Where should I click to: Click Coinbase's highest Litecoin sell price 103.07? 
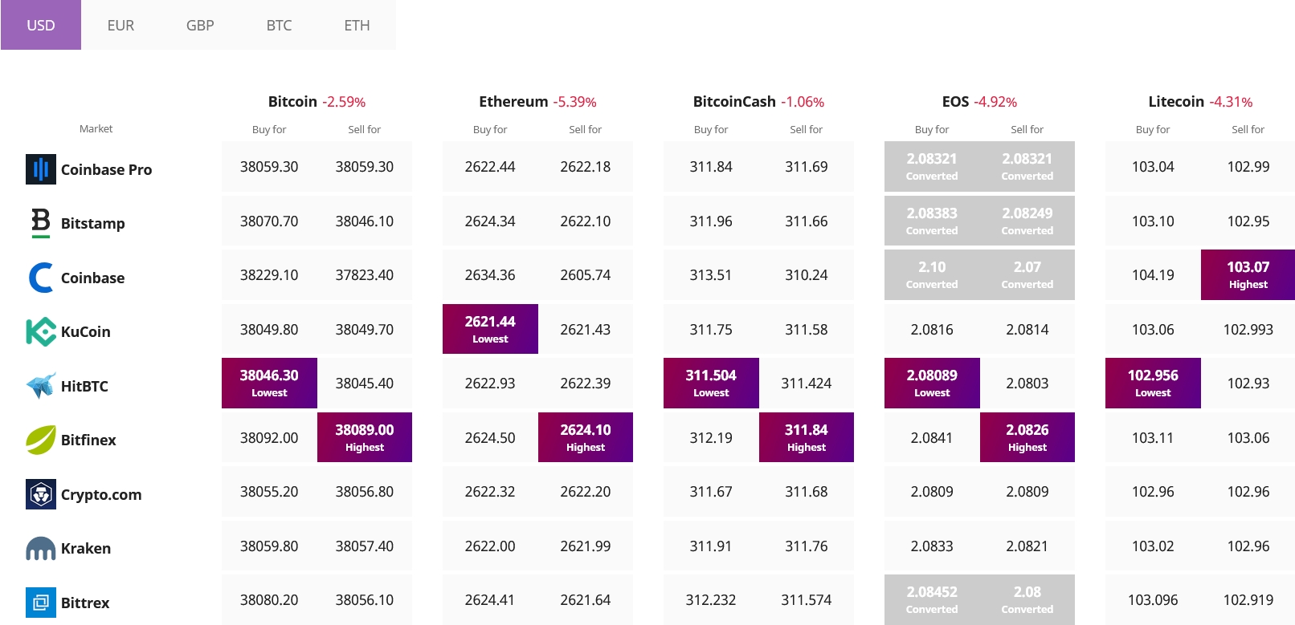coord(1248,274)
